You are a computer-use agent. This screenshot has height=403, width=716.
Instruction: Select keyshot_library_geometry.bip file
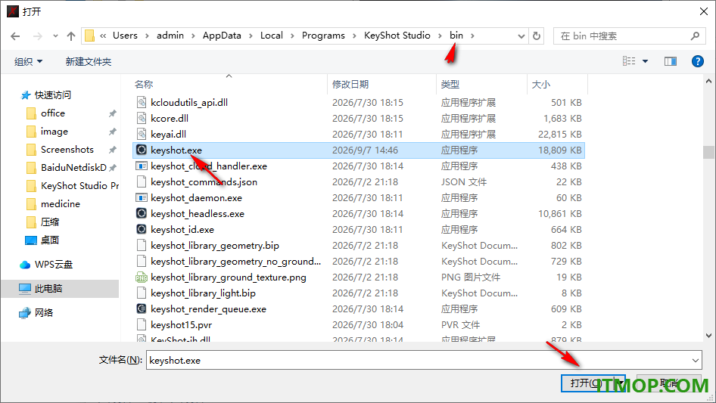[x=215, y=246]
